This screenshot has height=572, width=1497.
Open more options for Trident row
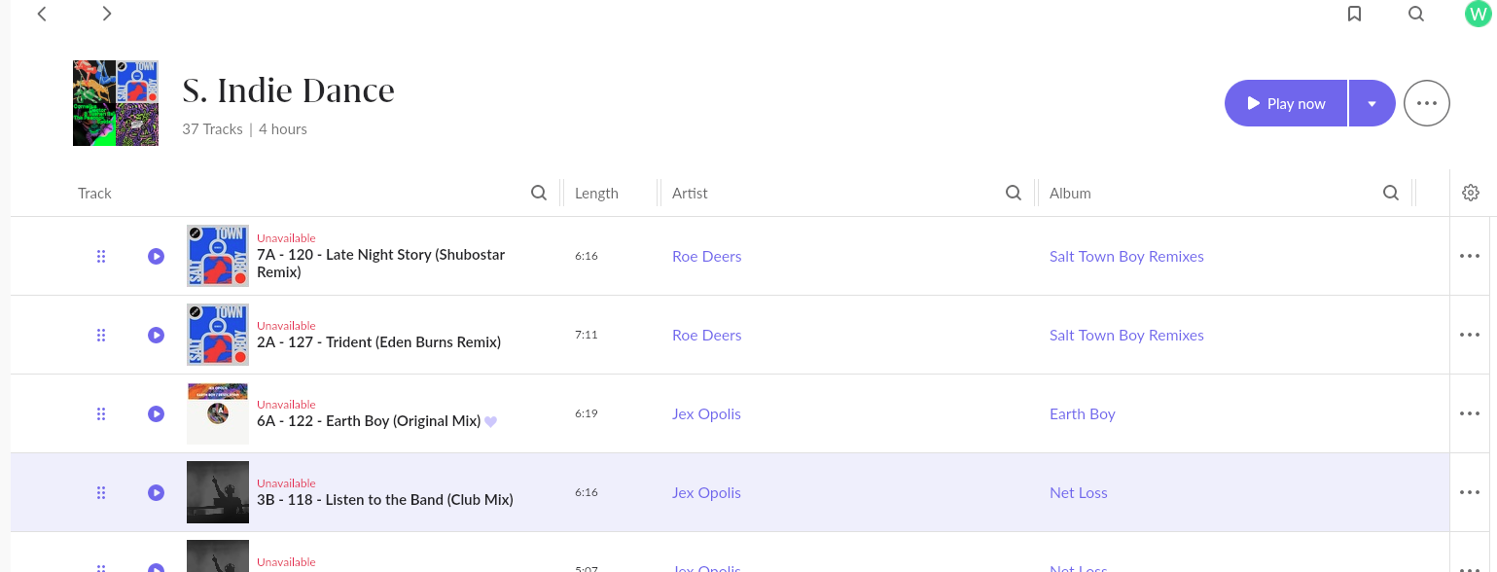point(1470,335)
